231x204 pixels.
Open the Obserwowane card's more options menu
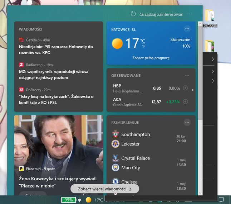point(187,76)
